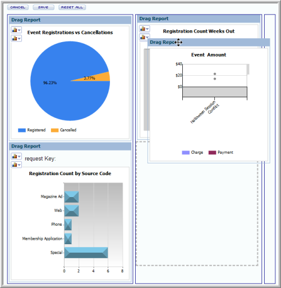Click the 'Event Amount' chart title

tap(209, 55)
